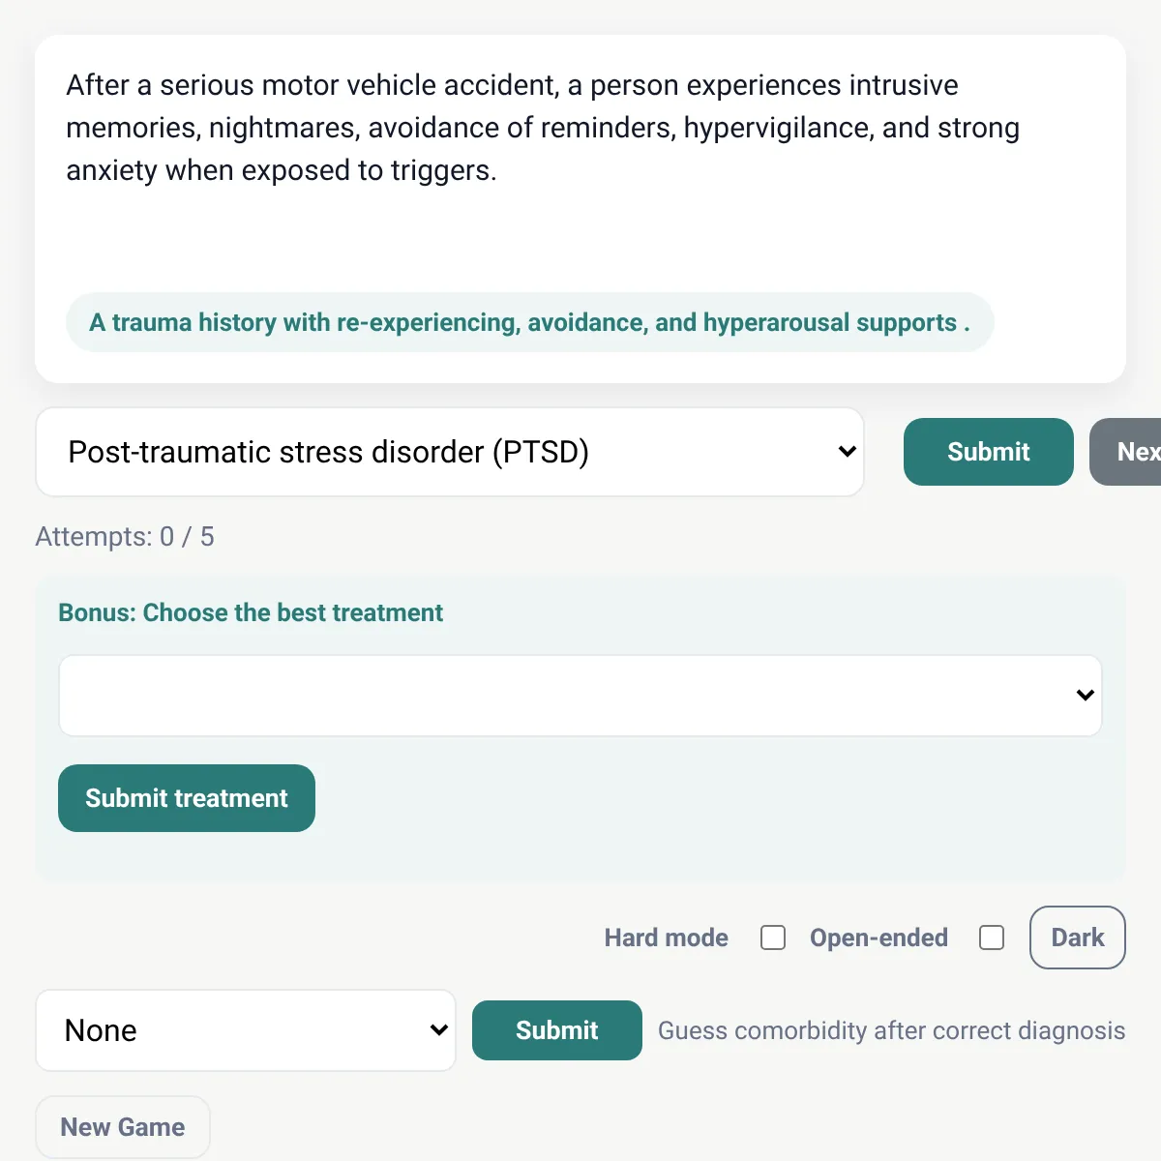Screen dimensions: 1161x1161
Task: Click the Bonus: Choose the best treatment heading
Action: pyautogui.click(x=251, y=612)
